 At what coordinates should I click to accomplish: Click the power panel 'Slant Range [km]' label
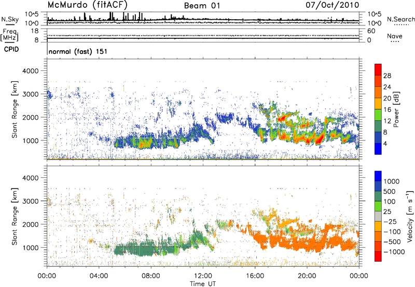15,109
